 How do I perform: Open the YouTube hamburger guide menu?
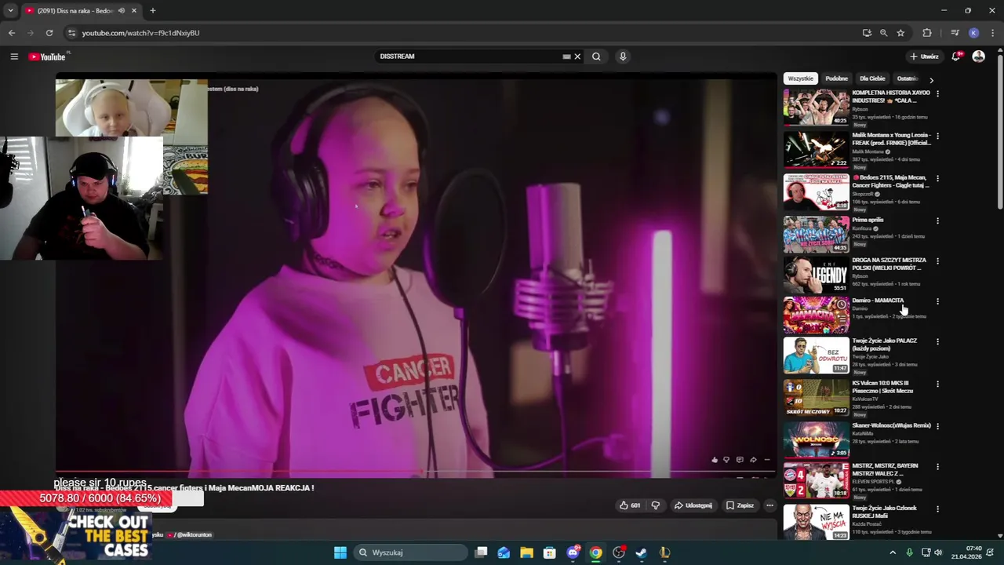pyautogui.click(x=14, y=56)
